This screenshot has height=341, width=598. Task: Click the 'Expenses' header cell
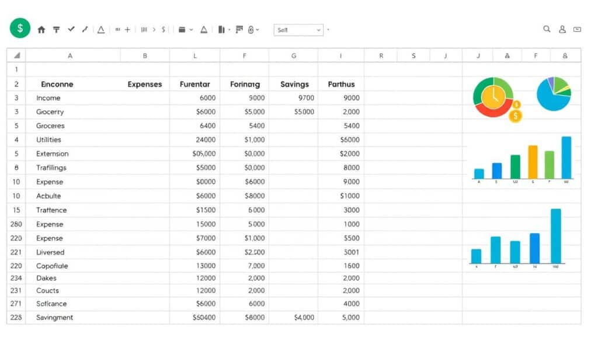point(145,84)
